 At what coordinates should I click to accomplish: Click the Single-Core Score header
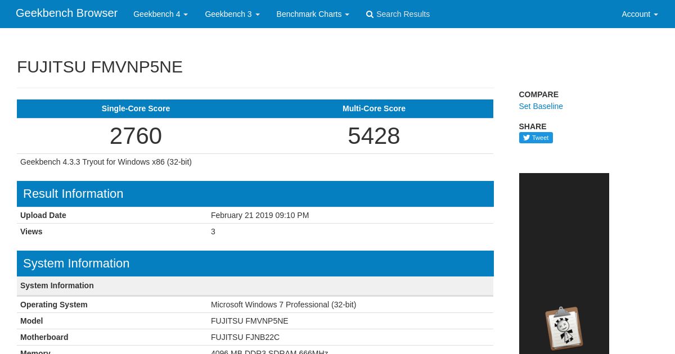point(136,108)
